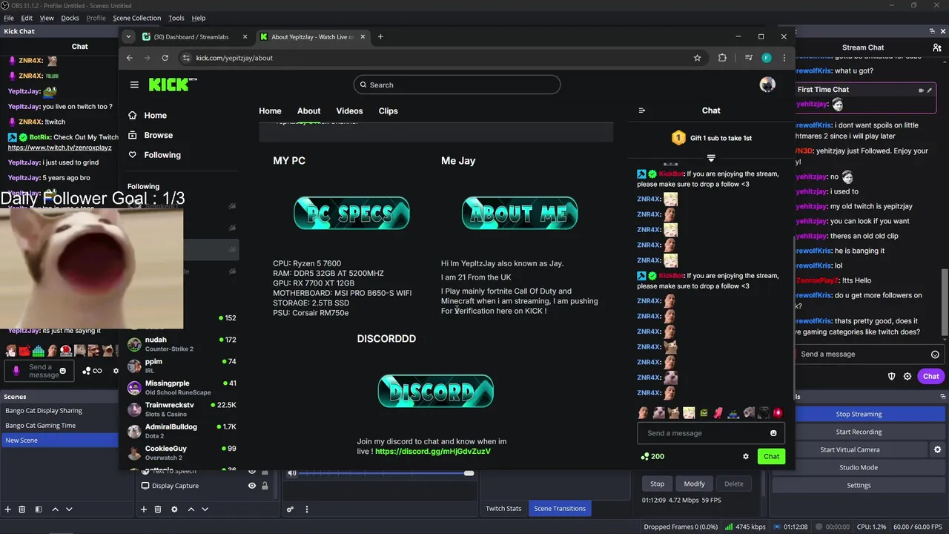Toggle Text To Speech visibility eye
Image resolution: width=949 pixels, height=534 pixels.
point(251,472)
